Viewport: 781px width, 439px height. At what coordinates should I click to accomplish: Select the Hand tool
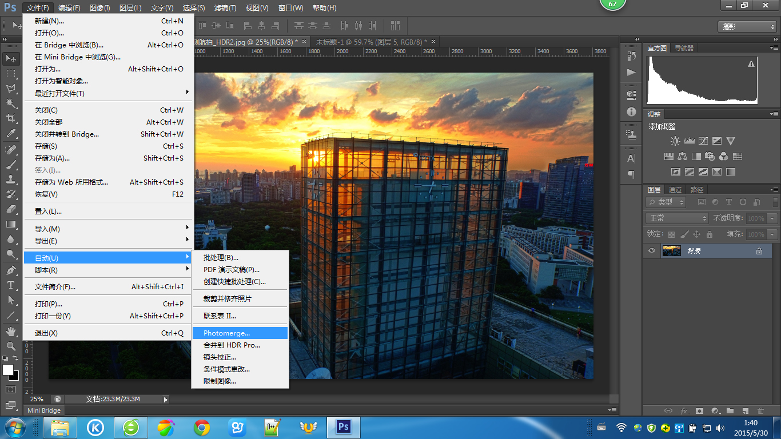[x=11, y=332]
